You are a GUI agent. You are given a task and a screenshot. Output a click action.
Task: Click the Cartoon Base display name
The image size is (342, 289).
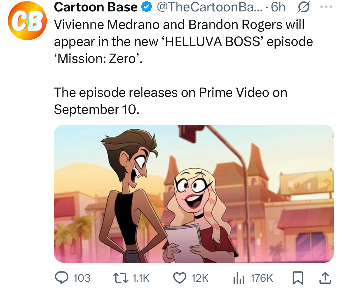[96, 7]
